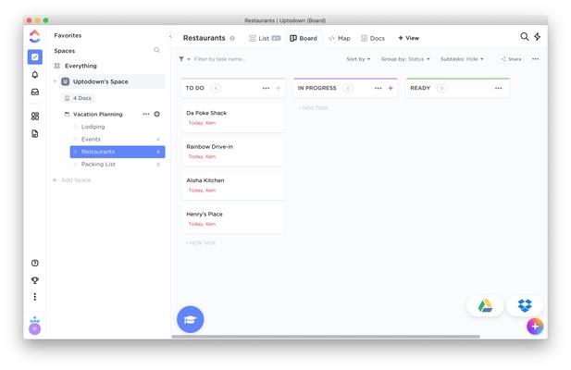The width and height of the screenshot is (571, 370).
Task: Click the lightning bolt automation icon
Action: pos(538,36)
